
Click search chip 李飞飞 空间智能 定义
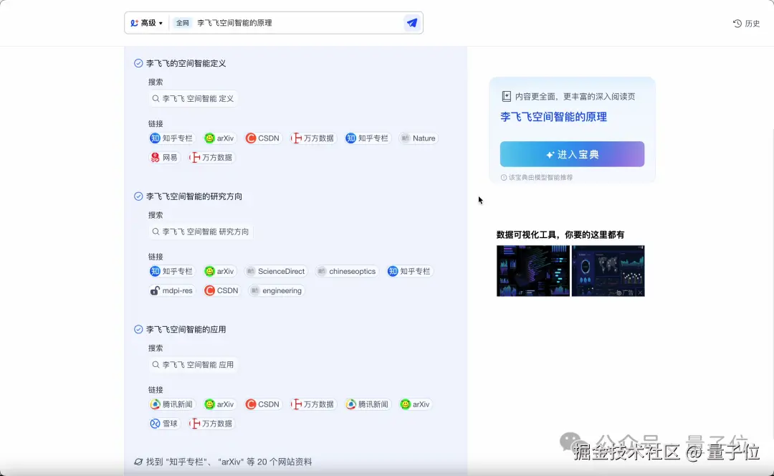coord(193,98)
